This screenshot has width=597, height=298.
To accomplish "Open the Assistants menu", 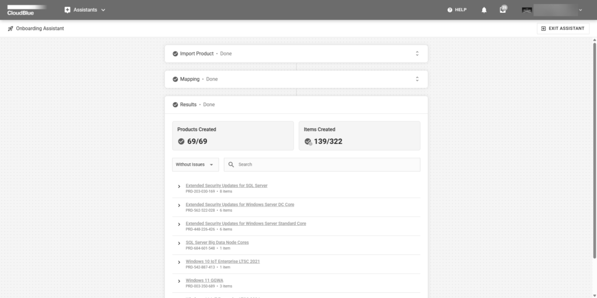I will pyautogui.click(x=85, y=10).
